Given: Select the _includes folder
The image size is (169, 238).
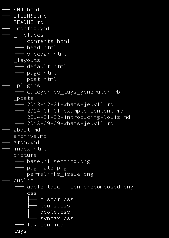Looking at the screenshot, I should click(29, 35).
